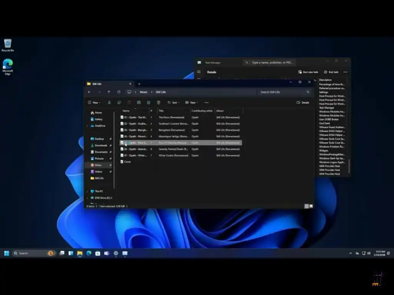
Task: Click the Task Manager vertical scrollbar
Action: pyautogui.click(x=349, y=166)
